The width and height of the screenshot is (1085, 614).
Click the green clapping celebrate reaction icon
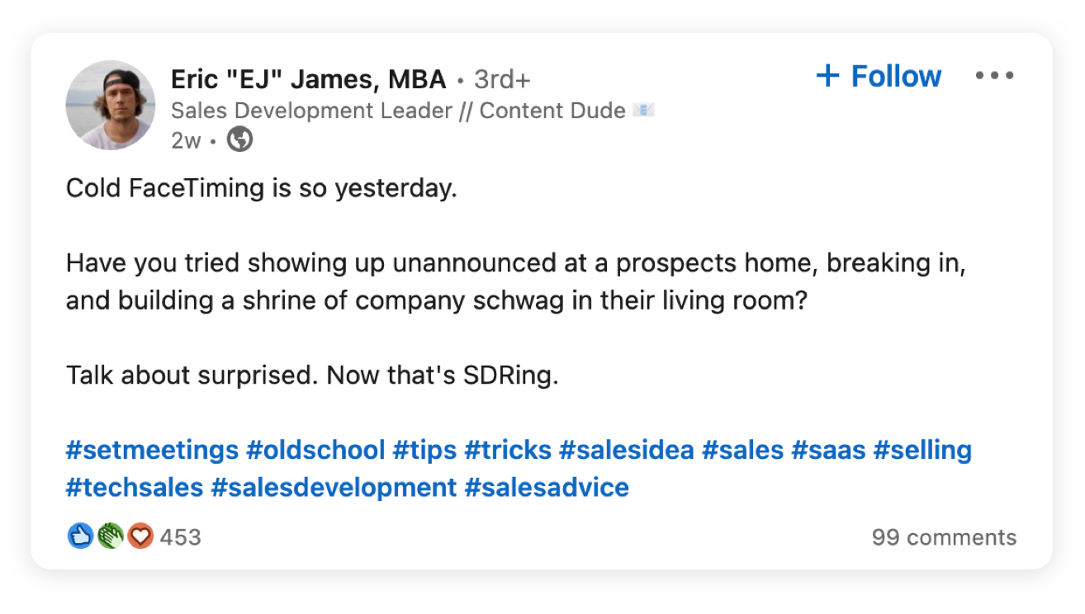tap(111, 537)
